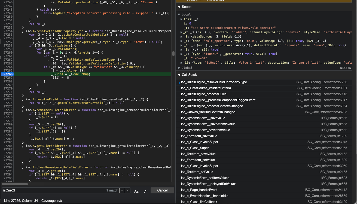Toggle match case Aa option

pyautogui.click(x=136, y=191)
